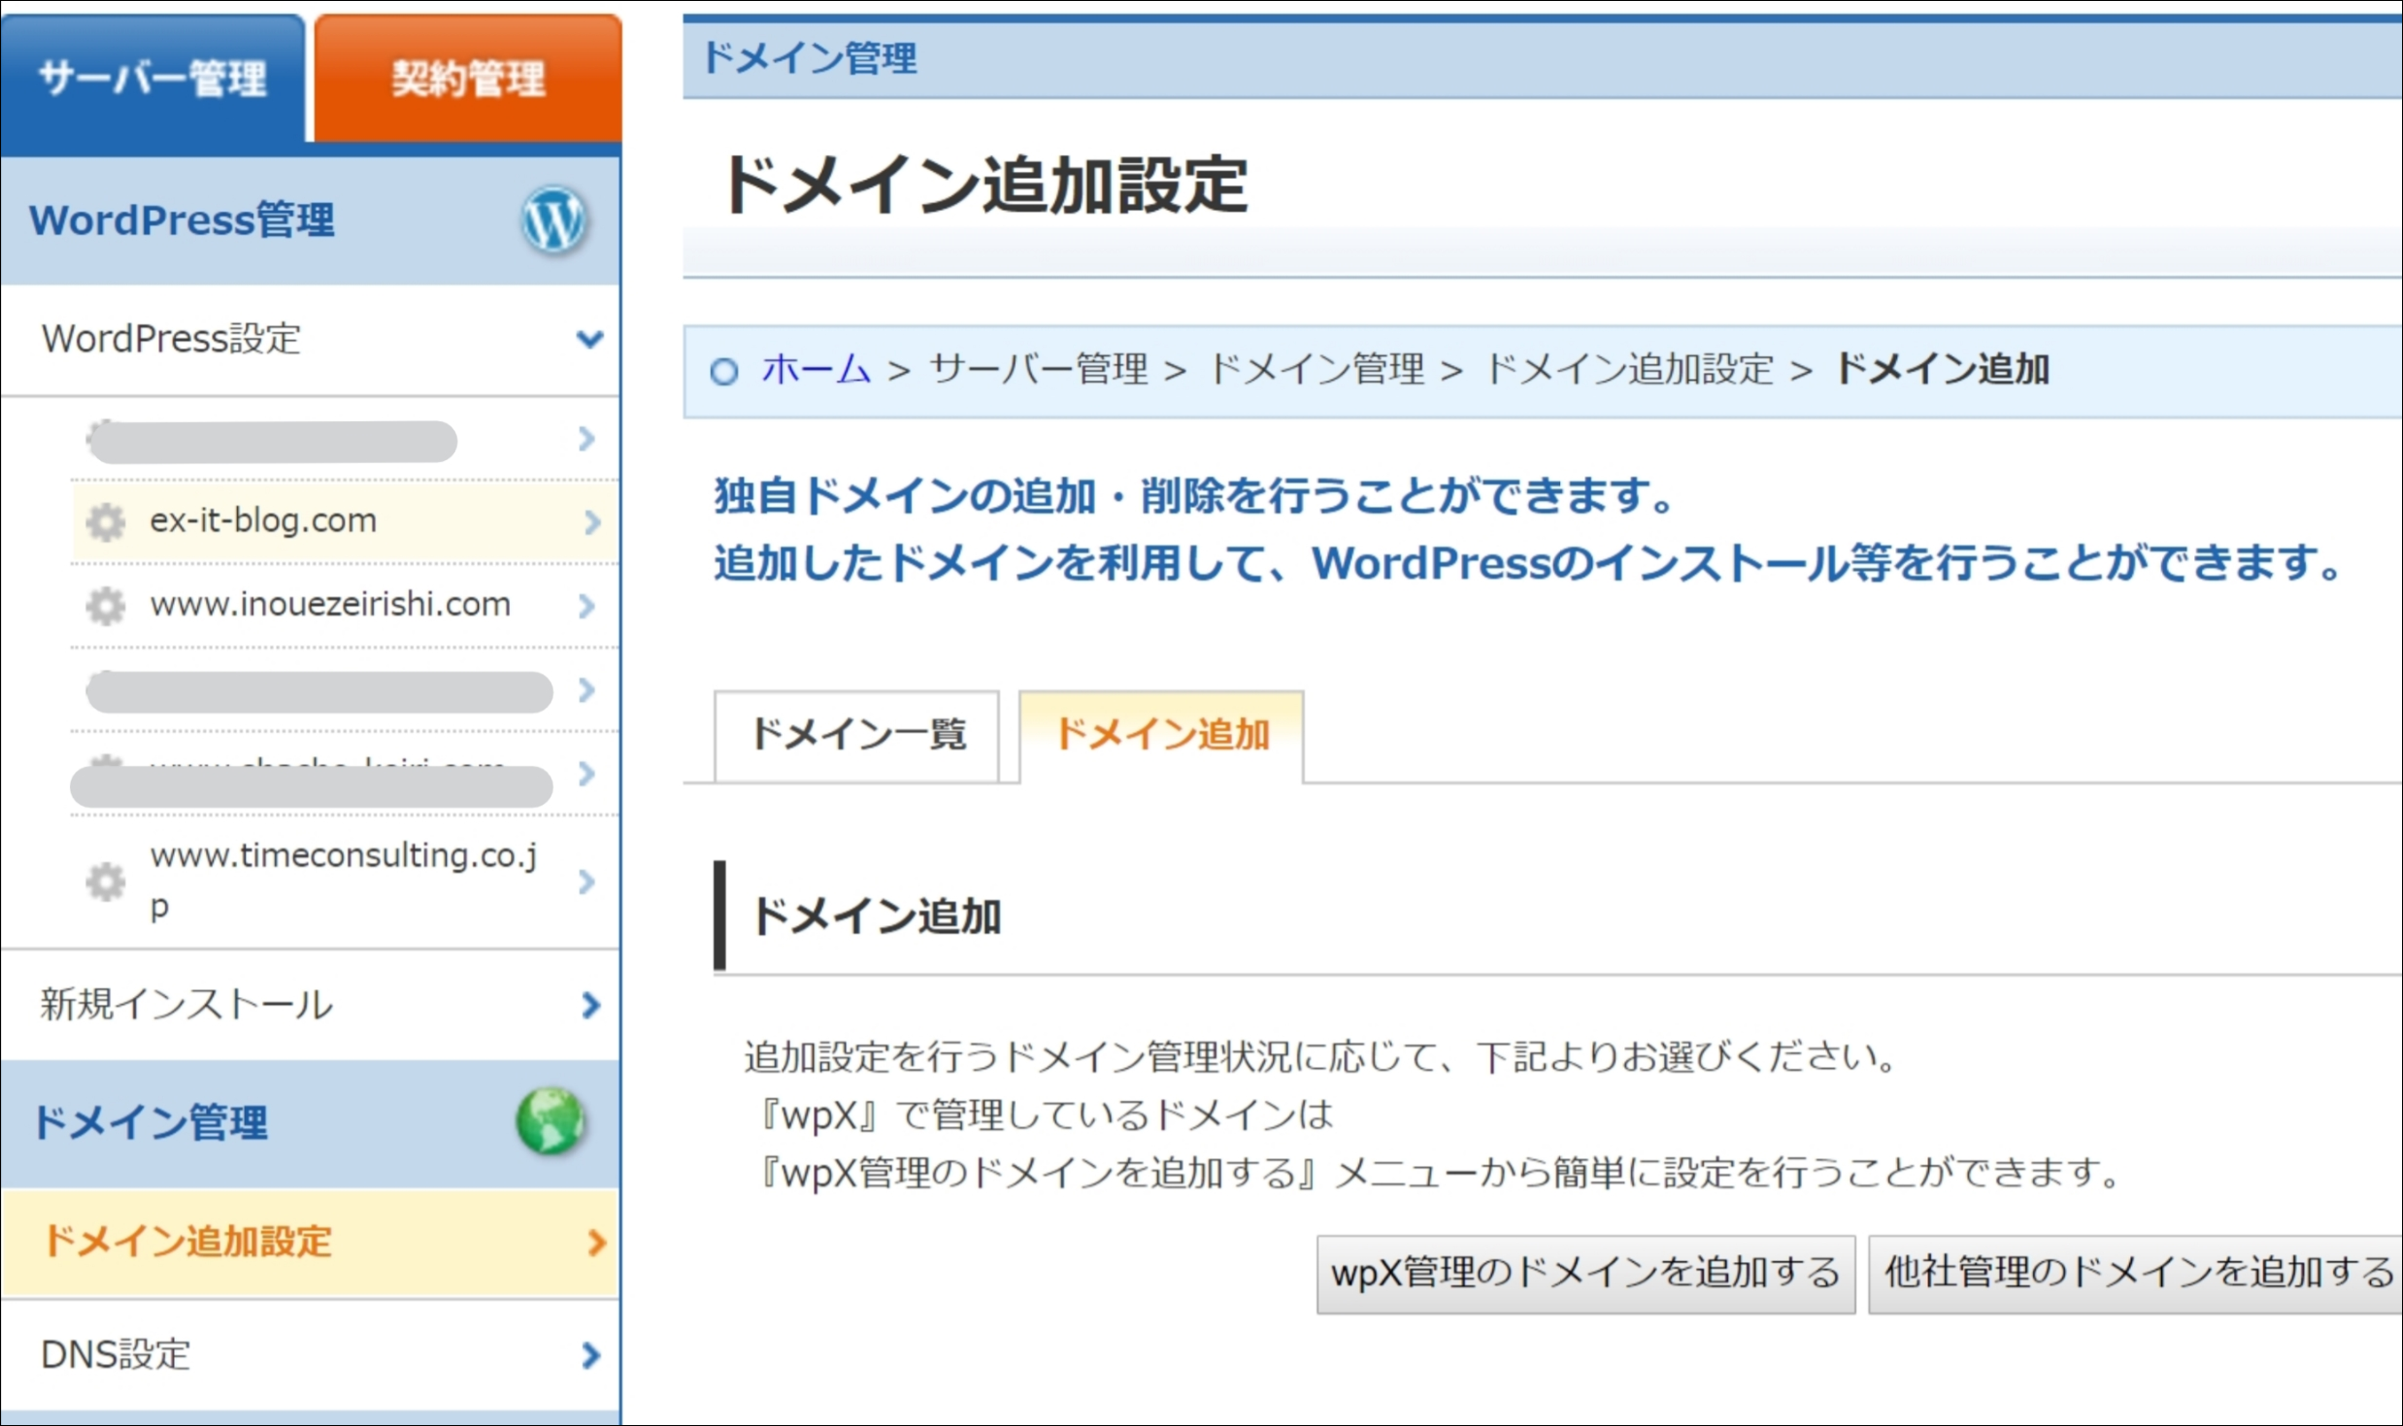
Task: Open www.inouezeirishi.com settings entry
Action: 345,605
